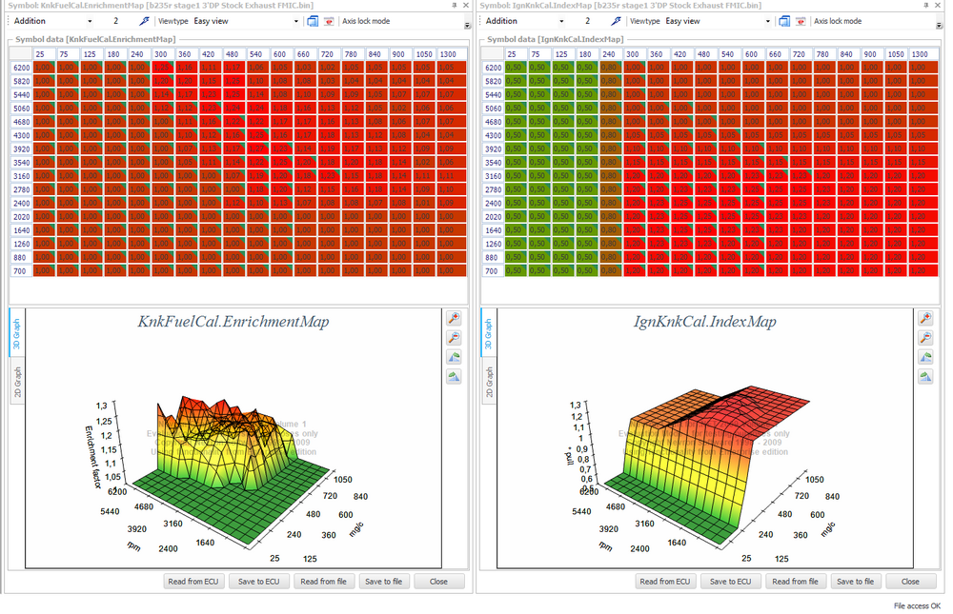Select column header 25 in EnrichmentMap table
This screenshot has height=614, width=953.
[45, 54]
